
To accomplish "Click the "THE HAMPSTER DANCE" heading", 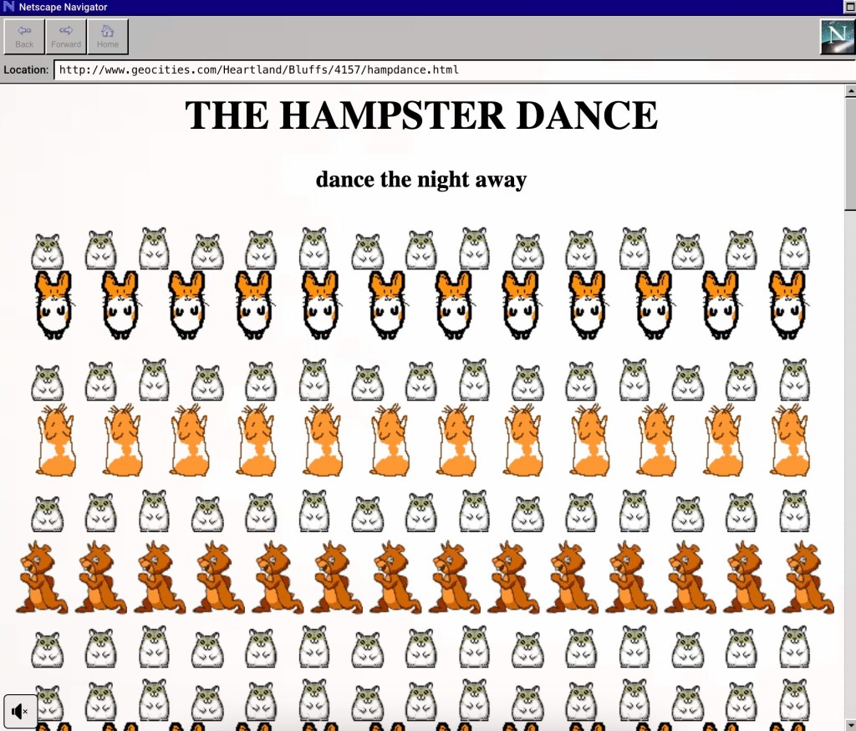I will coord(421,115).
